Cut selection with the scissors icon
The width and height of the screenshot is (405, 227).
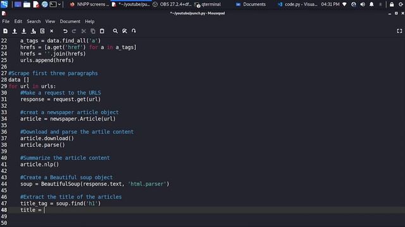pos(84,31)
